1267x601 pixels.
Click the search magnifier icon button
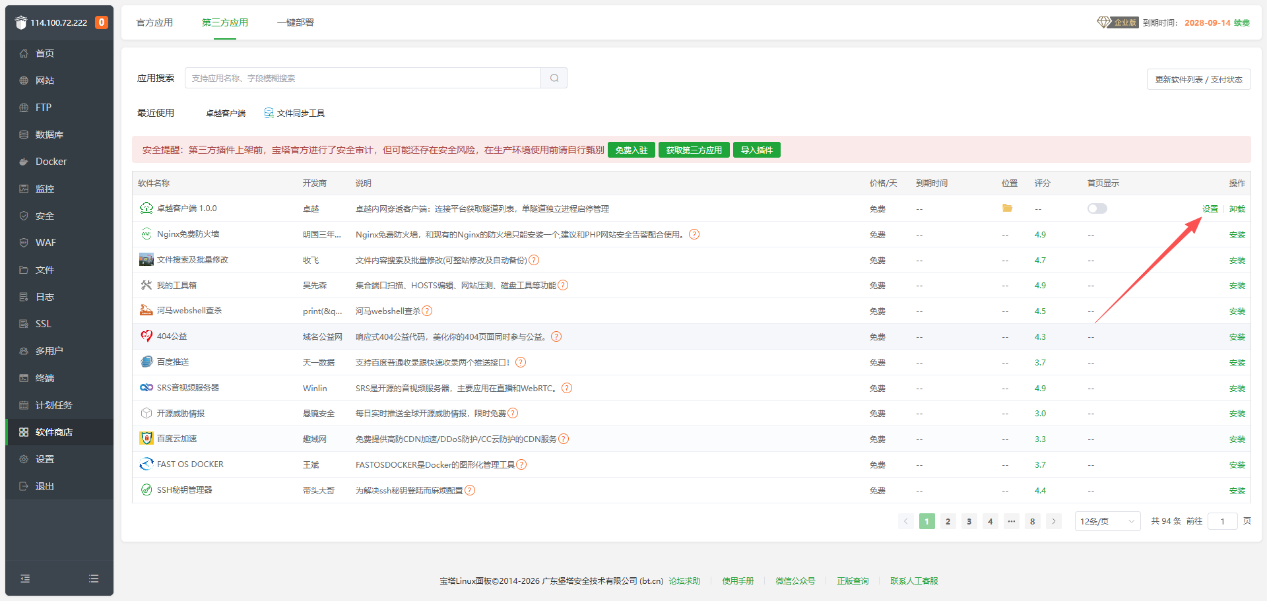tap(554, 78)
